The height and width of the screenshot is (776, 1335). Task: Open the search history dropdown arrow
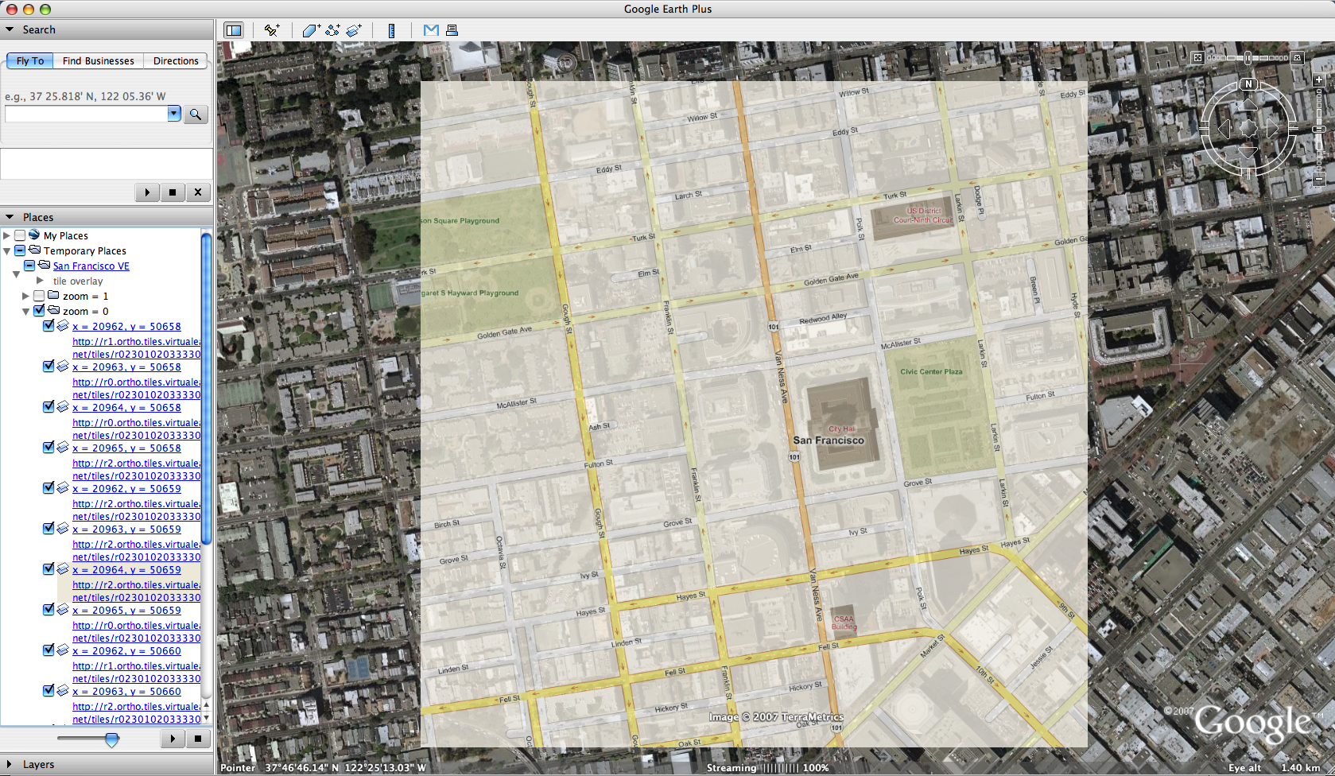point(174,114)
